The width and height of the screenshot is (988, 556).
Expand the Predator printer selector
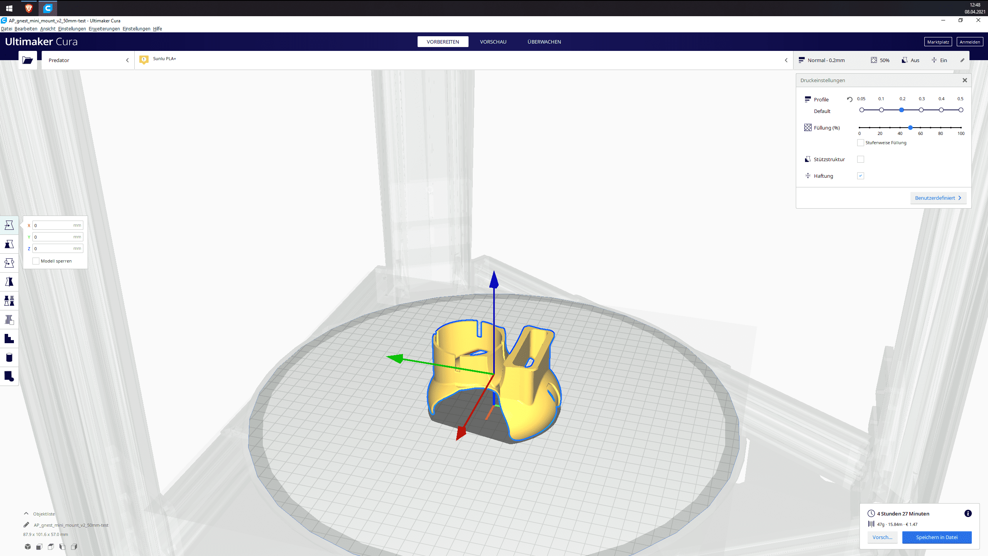pyautogui.click(x=88, y=60)
